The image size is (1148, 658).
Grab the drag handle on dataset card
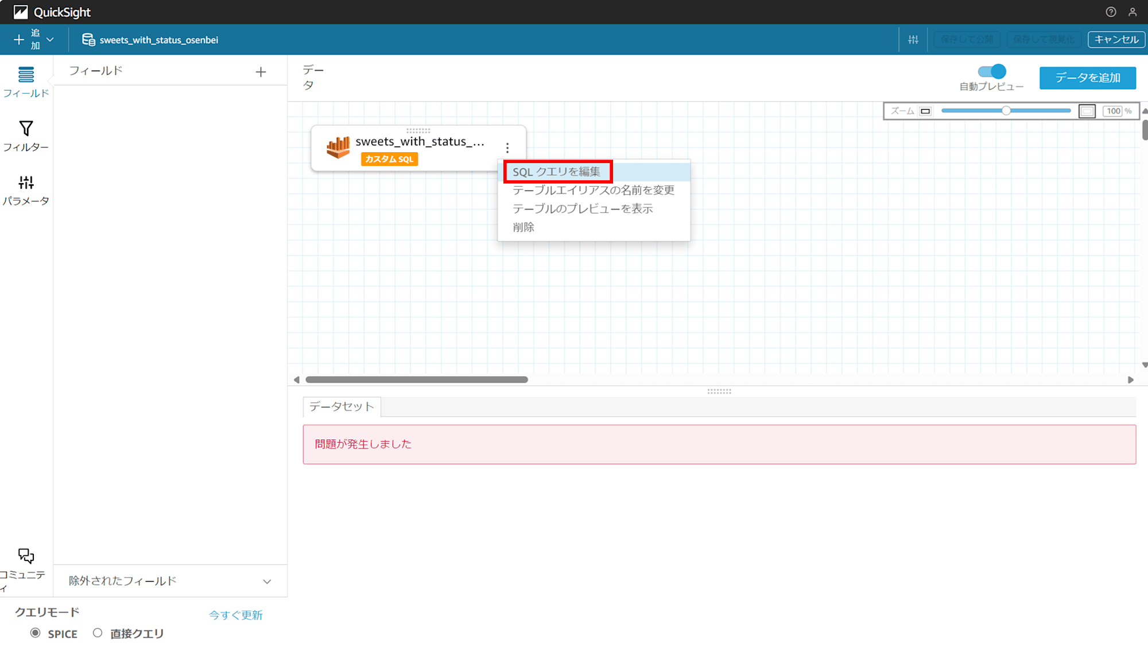[418, 130]
